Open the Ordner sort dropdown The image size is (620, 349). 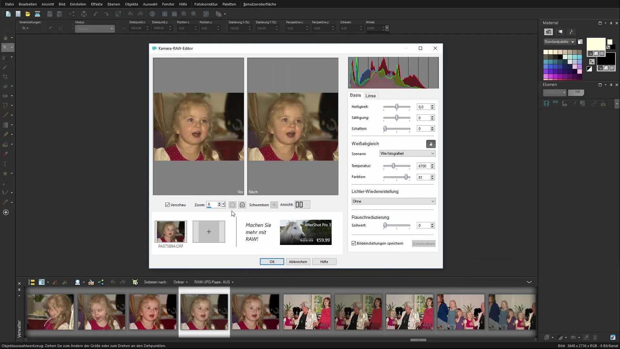pos(181,282)
